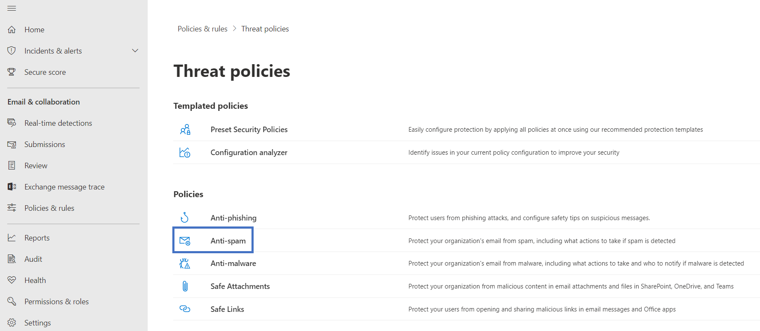Screen dimensions: 760x331
Task: Click the Configuration analyzer chart icon
Action: 185,153
